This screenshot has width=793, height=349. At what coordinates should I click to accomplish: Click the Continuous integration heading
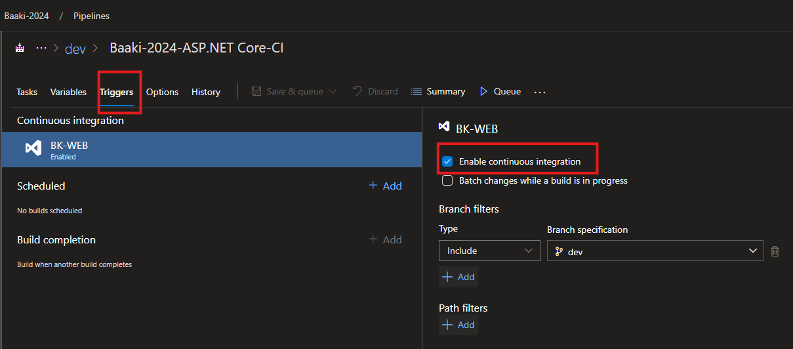click(70, 120)
